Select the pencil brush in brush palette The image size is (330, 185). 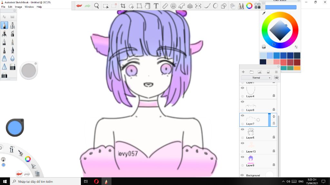tap(4, 25)
